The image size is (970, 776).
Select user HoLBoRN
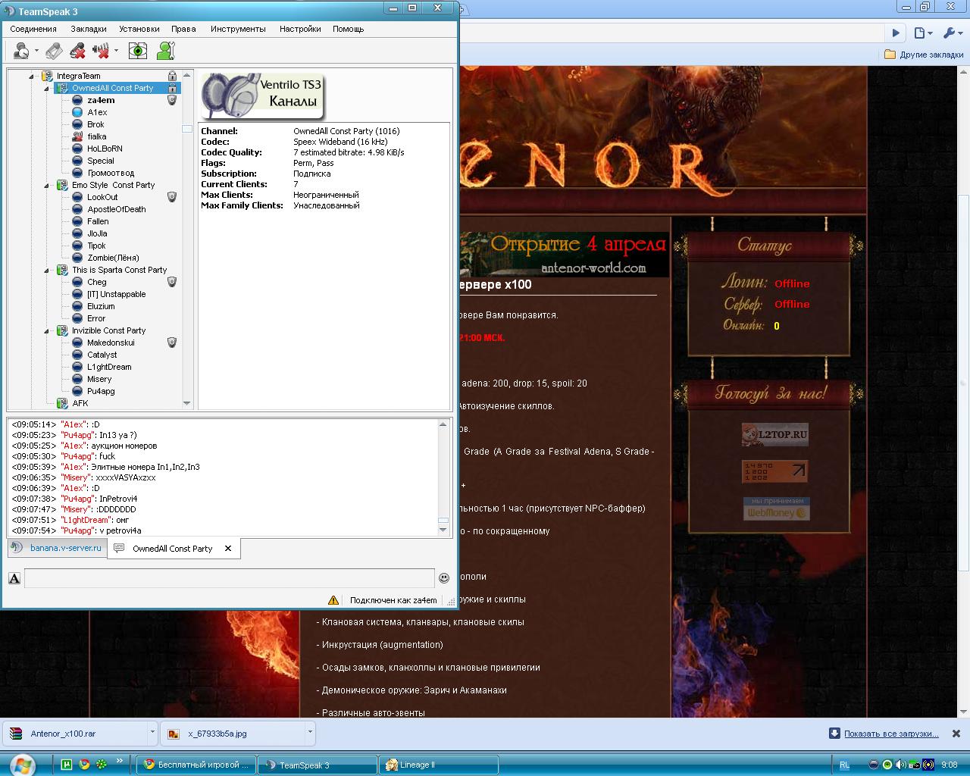[x=105, y=149]
